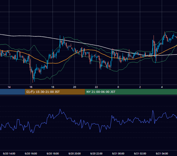
Task: Click the blue session bar before ロンドン
Action: (12, 92)
